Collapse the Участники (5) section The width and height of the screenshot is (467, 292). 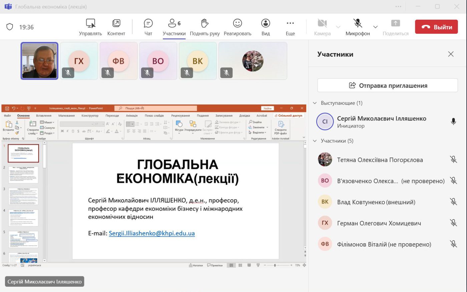pos(314,140)
